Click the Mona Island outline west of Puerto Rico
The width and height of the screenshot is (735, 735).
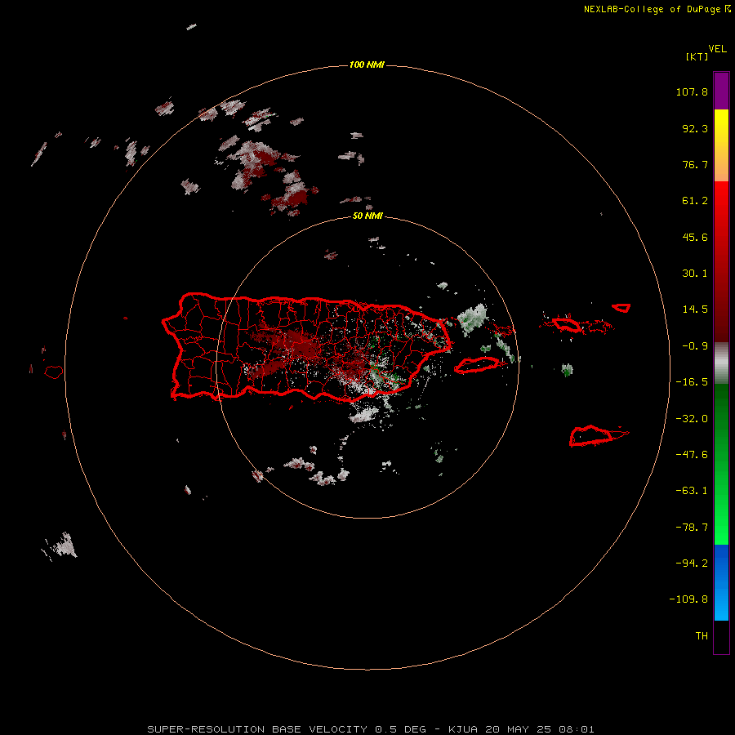point(54,372)
